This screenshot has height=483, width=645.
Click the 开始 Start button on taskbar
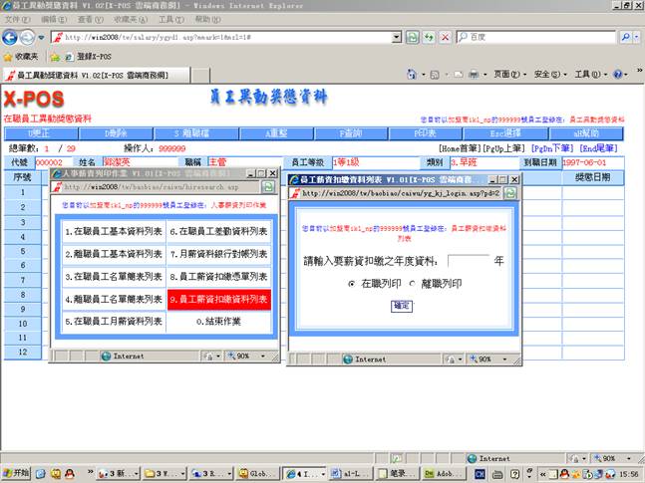pyautogui.click(x=17, y=472)
